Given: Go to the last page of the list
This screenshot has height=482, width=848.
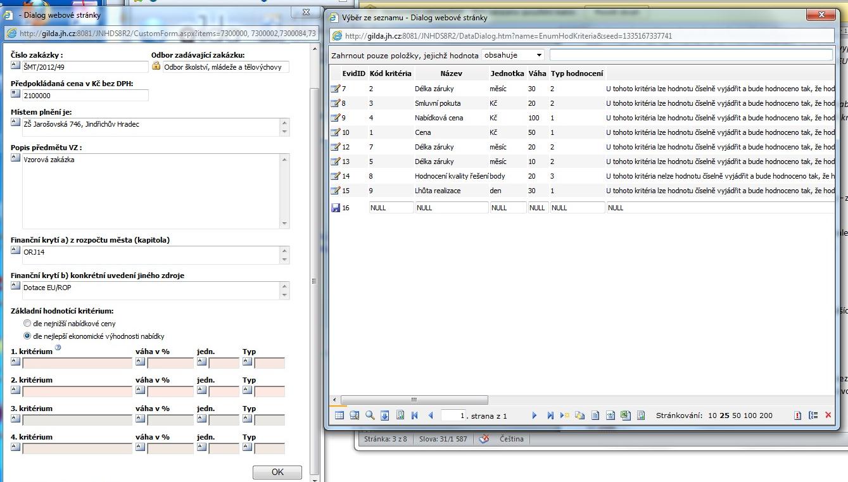Looking at the screenshot, I should click(x=550, y=415).
